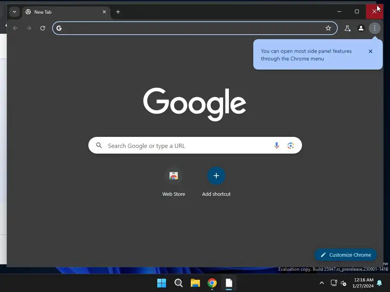Go forward to the next page
This screenshot has height=292, width=390.
[29, 28]
